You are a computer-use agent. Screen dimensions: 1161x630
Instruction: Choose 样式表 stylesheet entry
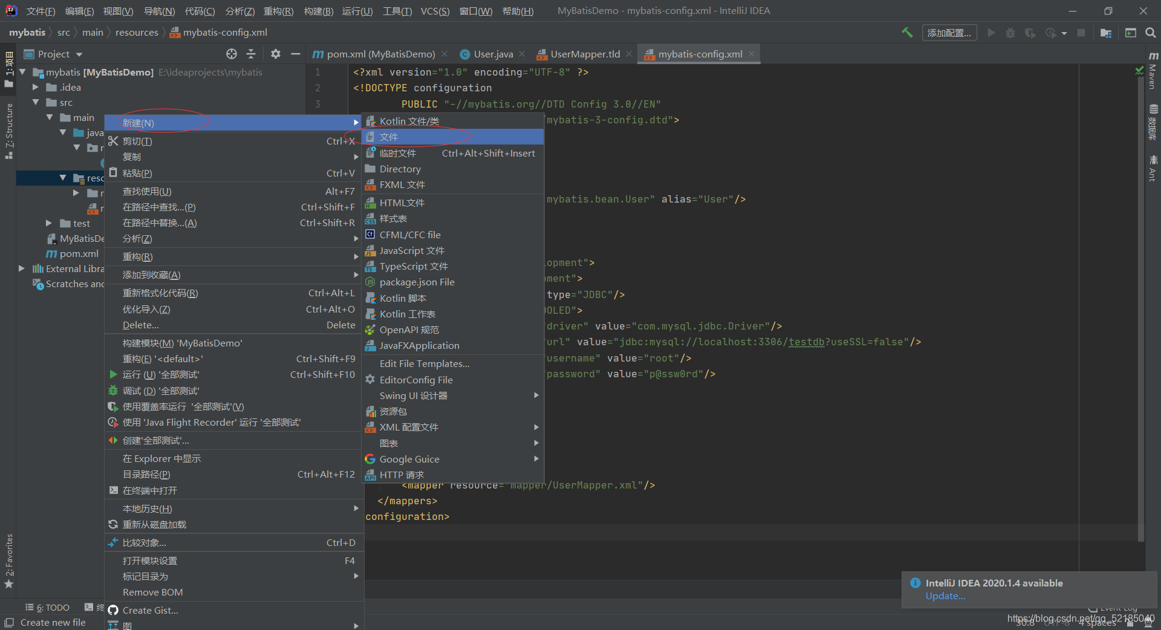click(x=452, y=218)
